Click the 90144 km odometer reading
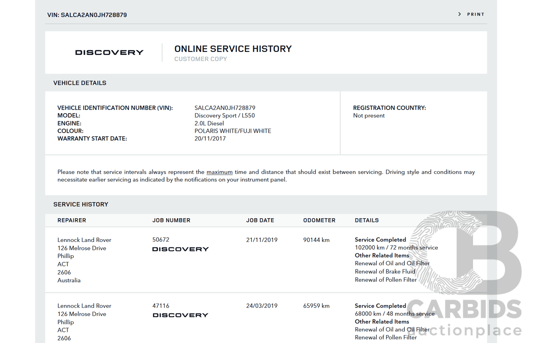The width and height of the screenshot is (533, 343). coord(316,240)
